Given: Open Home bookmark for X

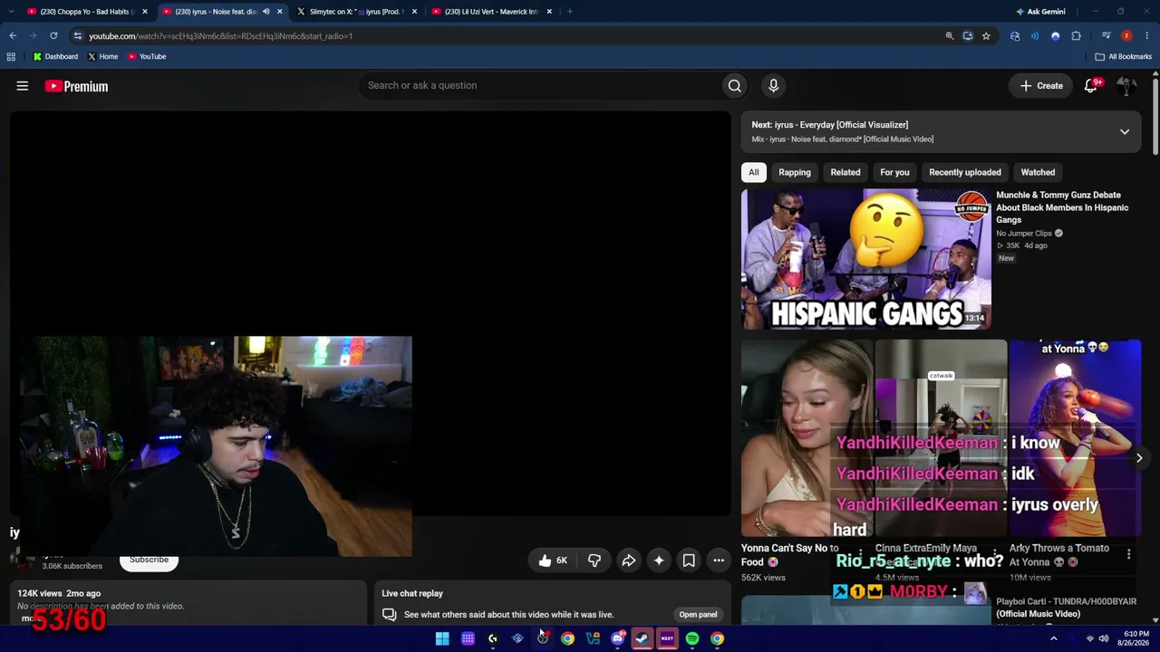Looking at the screenshot, I should [102, 56].
